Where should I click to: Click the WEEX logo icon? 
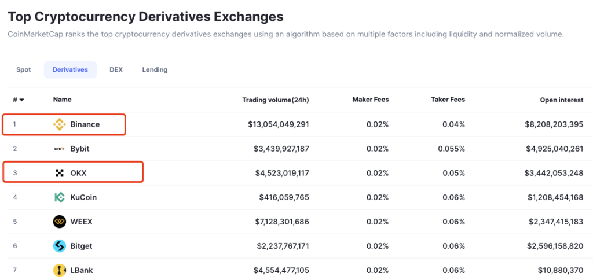[x=60, y=222]
